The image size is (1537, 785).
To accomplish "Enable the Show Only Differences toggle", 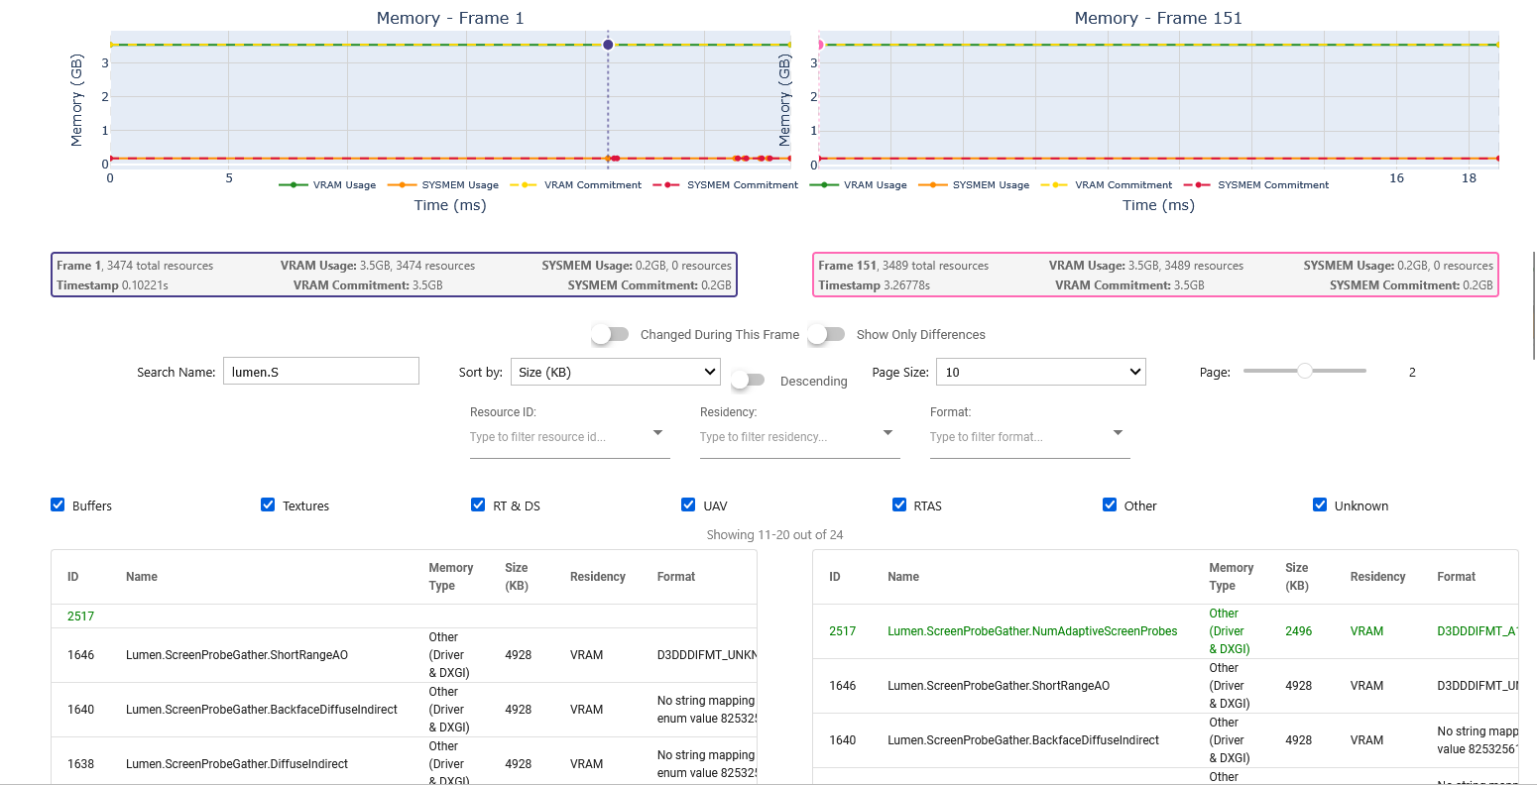I will pyautogui.click(x=826, y=334).
